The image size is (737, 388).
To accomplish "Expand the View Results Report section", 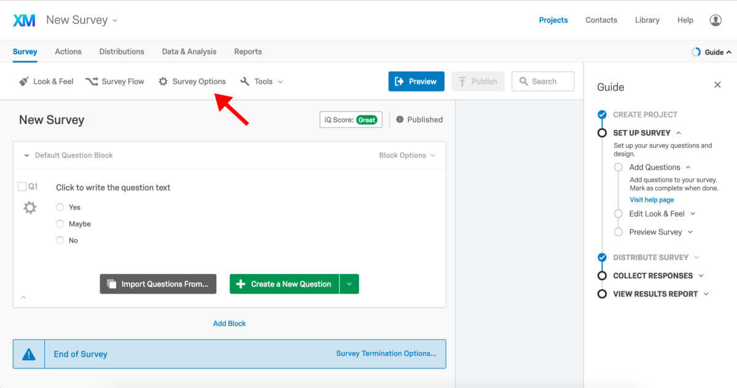I will [706, 294].
